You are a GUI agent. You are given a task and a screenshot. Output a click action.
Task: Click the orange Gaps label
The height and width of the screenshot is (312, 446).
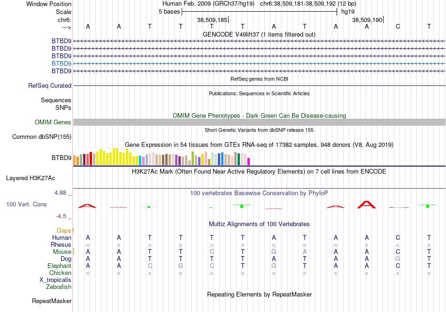tap(64, 230)
